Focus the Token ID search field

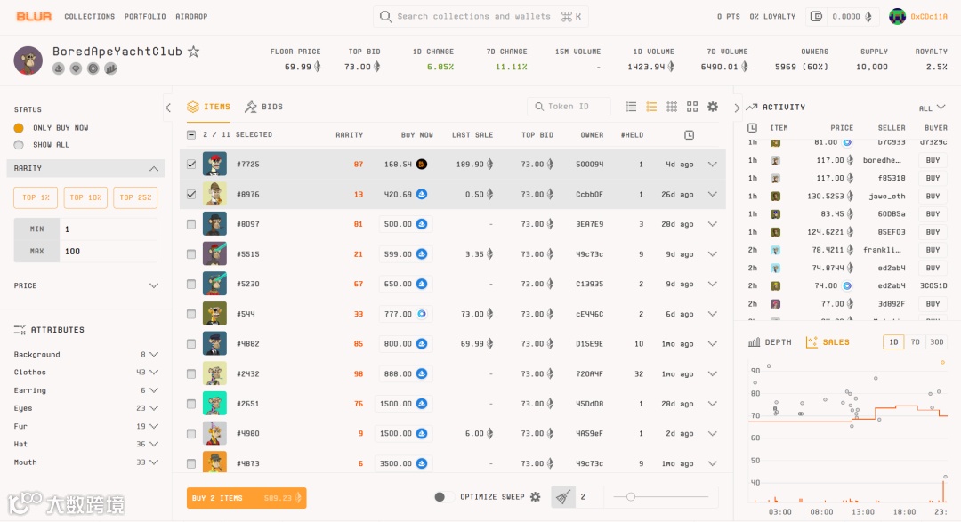(569, 107)
